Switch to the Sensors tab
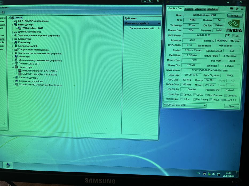This screenshot has height=186, width=249. (x=189, y=9)
